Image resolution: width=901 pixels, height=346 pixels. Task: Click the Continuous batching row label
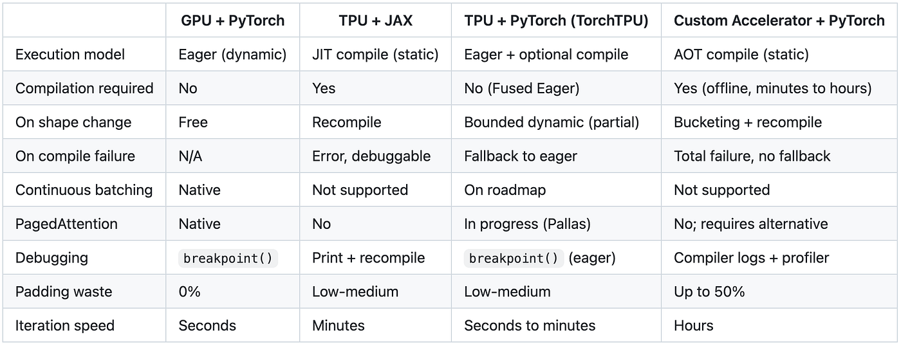[x=84, y=190]
